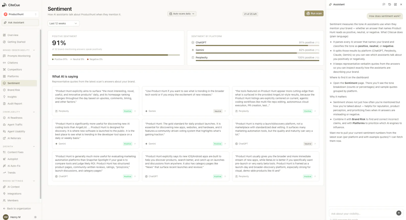Viewport: 406px width, 220px height.
Task: Click the BetaList quote card from Perplexity
Action: [x=276, y=166]
